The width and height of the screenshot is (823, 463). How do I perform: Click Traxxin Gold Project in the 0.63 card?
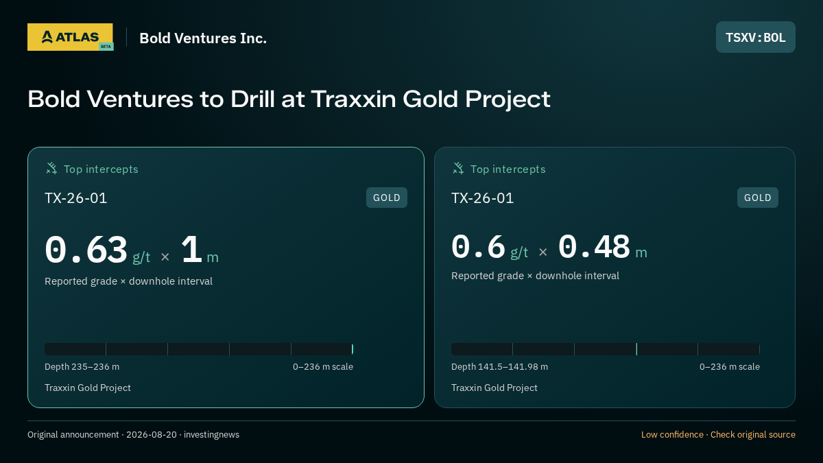(x=88, y=388)
